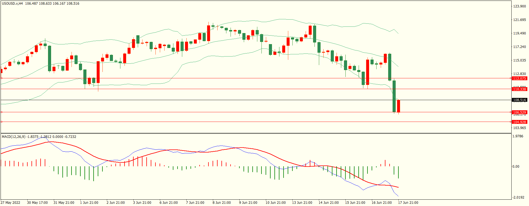Image resolution: width=529 pixels, height=206 pixels.
Task: Click the 119.490 price scale value
Action: click(519, 33)
